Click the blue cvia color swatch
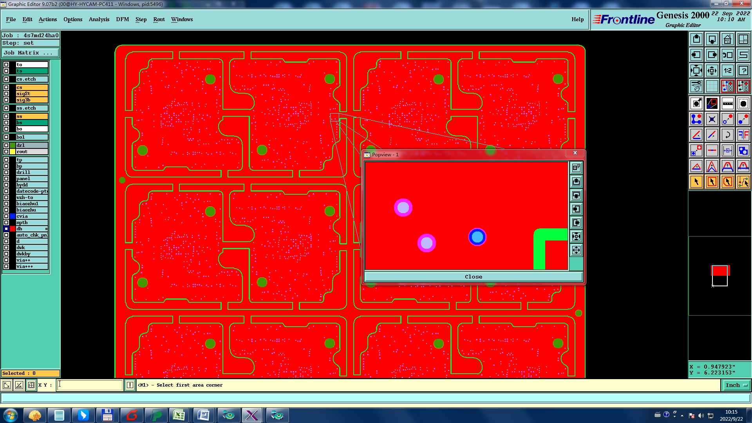 13,216
